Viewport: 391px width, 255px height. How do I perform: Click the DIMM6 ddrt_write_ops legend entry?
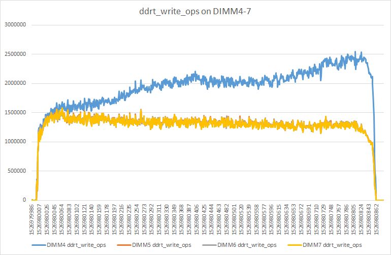tap(239, 245)
